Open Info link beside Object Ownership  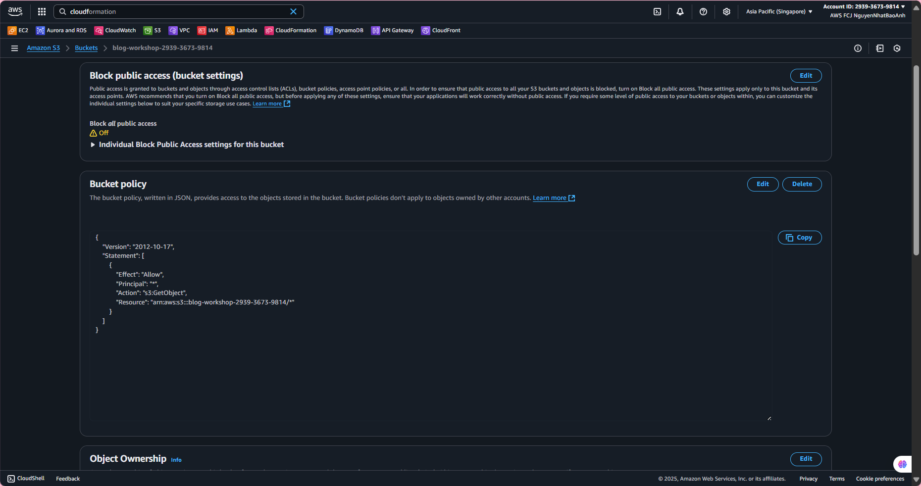(x=176, y=460)
